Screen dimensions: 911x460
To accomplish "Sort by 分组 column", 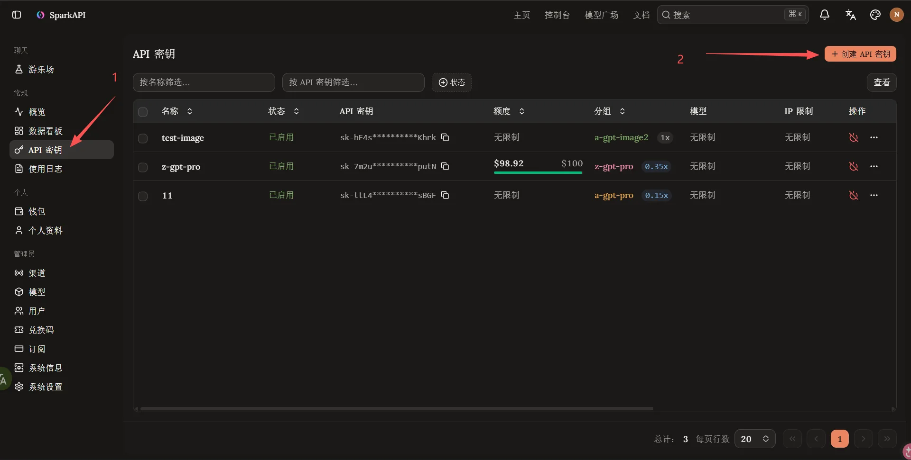I will (x=610, y=111).
